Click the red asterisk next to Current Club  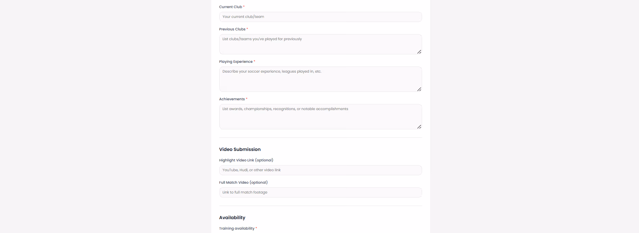(x=244, y=6)
